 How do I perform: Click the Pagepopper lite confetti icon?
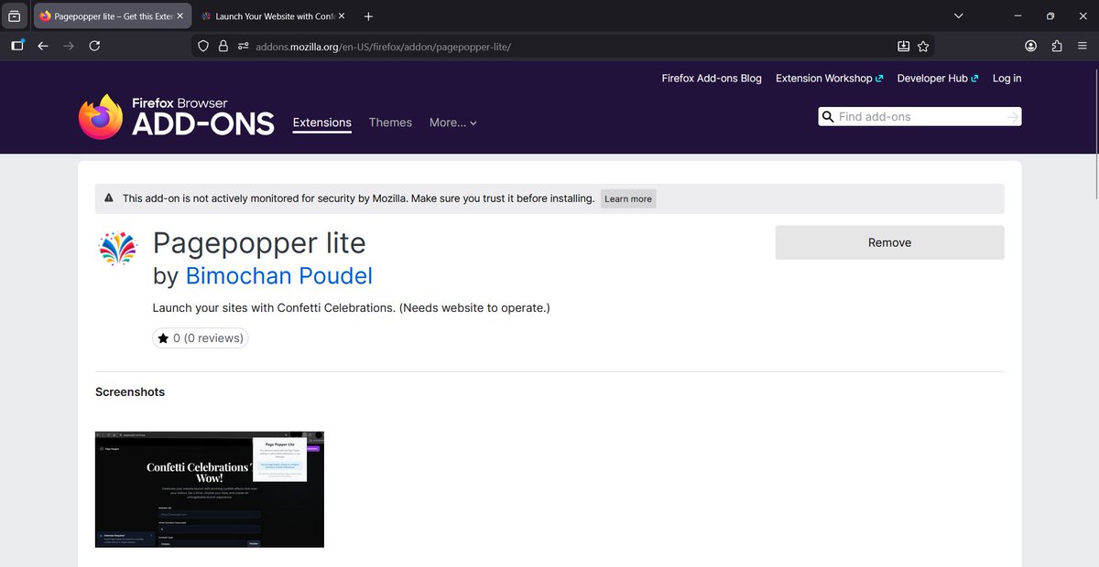point(116,248)
